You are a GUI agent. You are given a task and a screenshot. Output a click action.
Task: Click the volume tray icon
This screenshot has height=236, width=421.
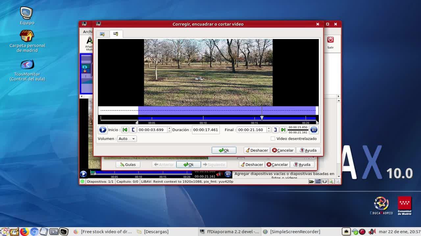click(372, 232)
